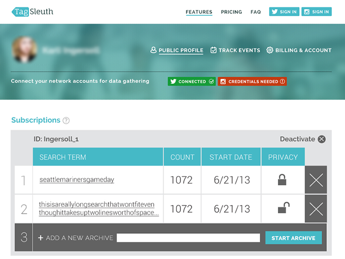Switch to the Public Profile tab

177,50
